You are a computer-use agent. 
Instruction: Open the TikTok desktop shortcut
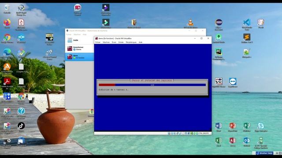pyautogui.click(x=21, y=127)
